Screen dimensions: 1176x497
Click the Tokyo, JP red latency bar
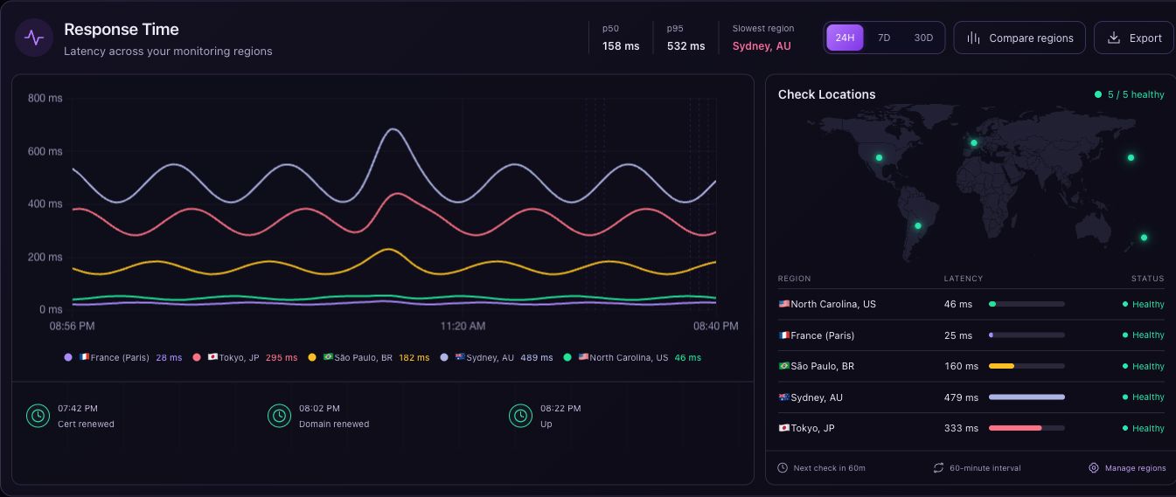(x=1026, y=428)
